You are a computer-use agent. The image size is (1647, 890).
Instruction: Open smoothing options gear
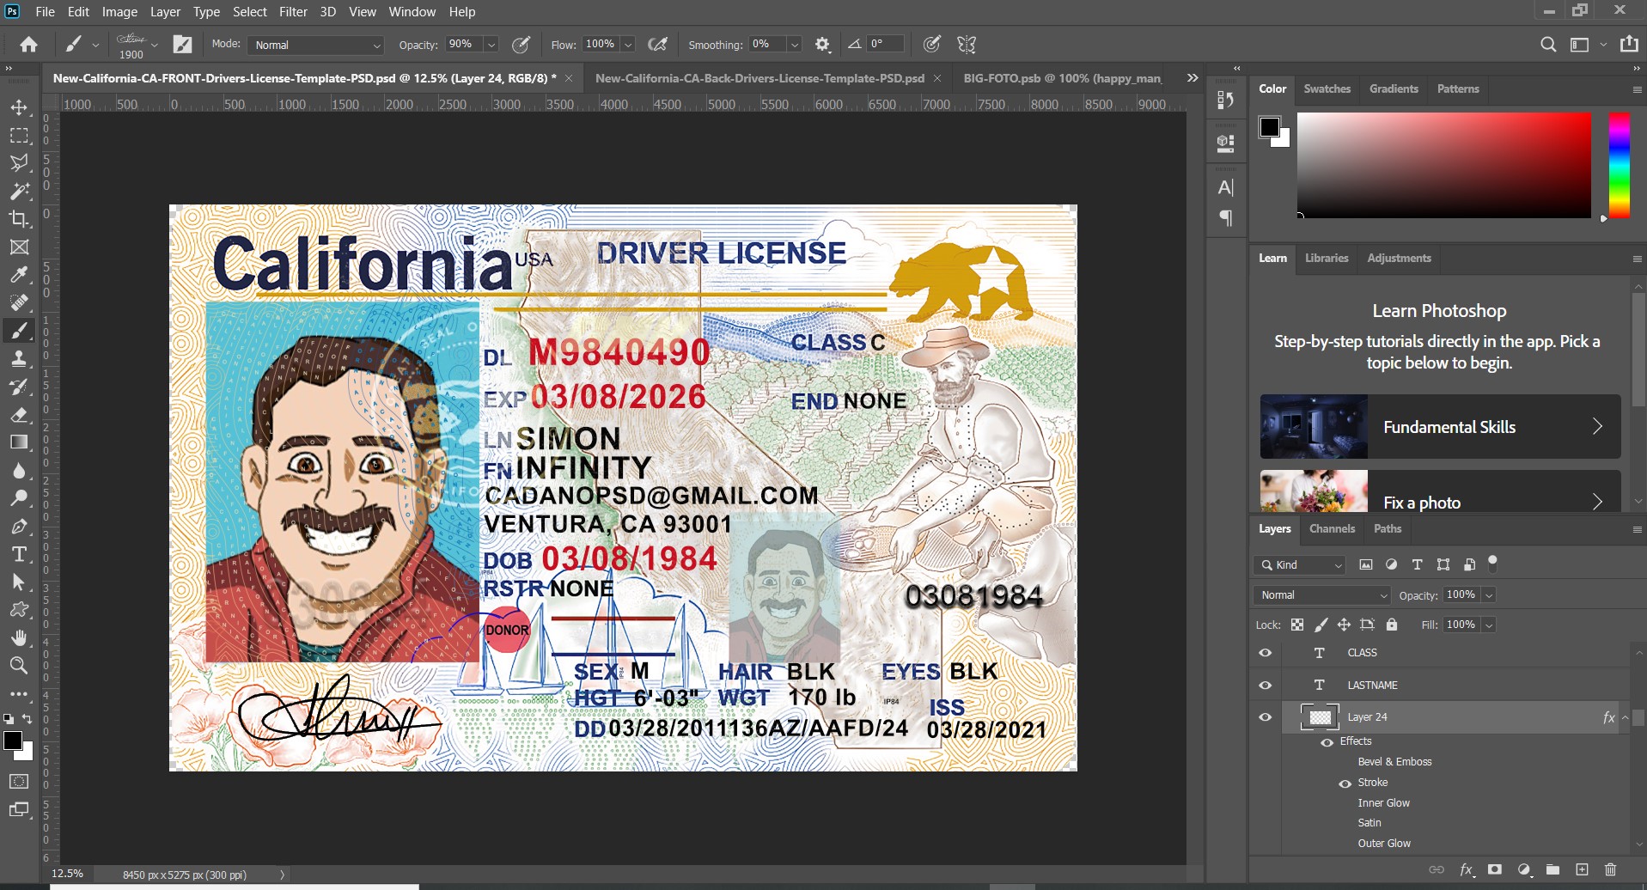tap(822, 45)
